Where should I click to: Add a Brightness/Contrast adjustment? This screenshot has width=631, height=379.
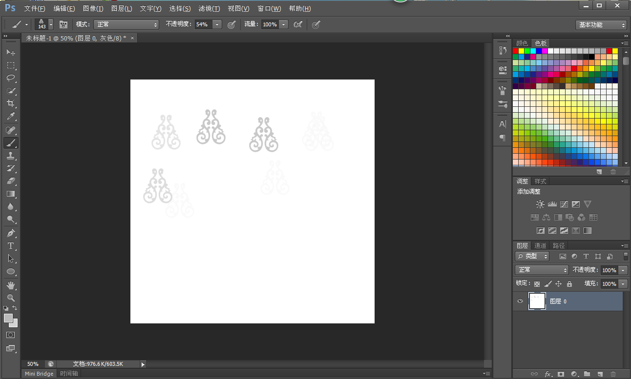click(540, 204)
